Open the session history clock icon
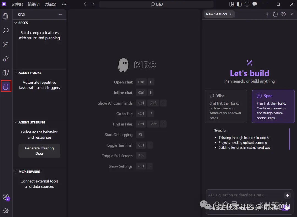The image size is (297, 217). tap(283, 14)
